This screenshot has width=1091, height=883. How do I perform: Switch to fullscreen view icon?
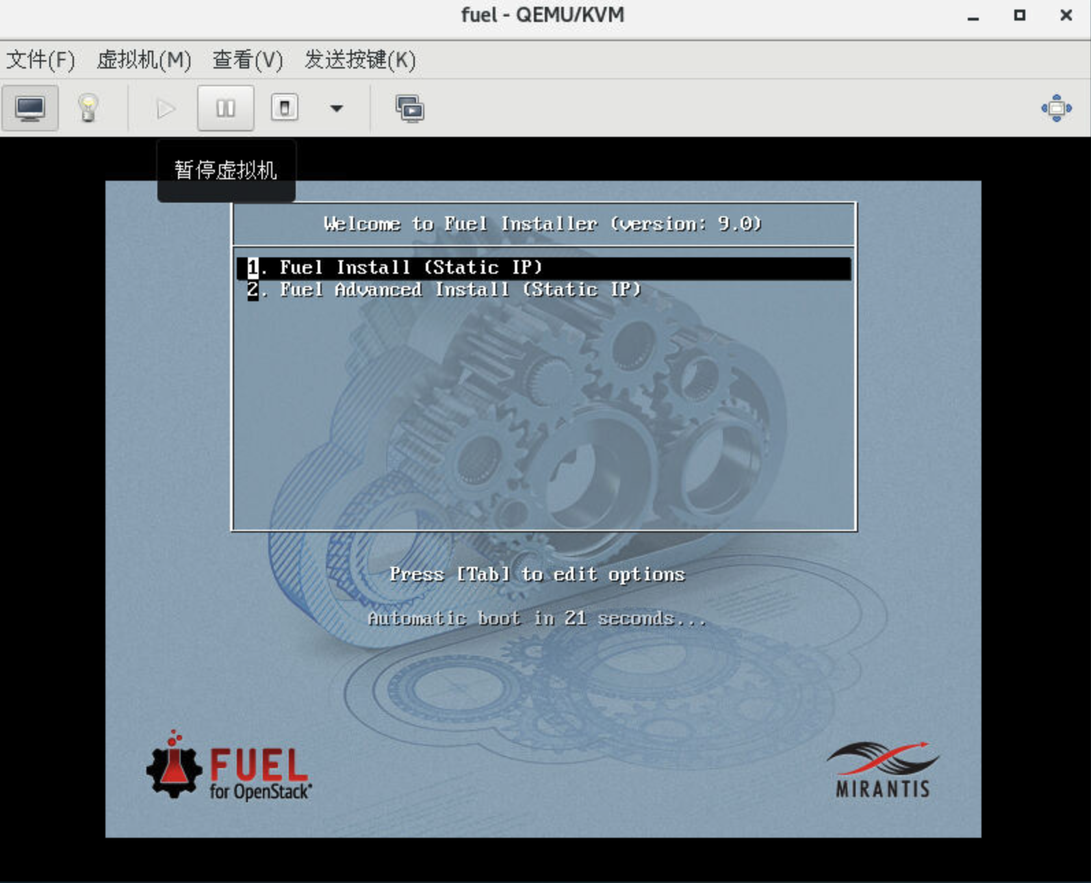[x=1056, y=108]
